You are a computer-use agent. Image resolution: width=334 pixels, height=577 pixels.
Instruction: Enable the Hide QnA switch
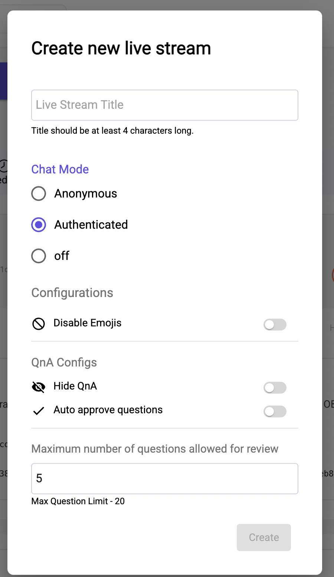275,388
